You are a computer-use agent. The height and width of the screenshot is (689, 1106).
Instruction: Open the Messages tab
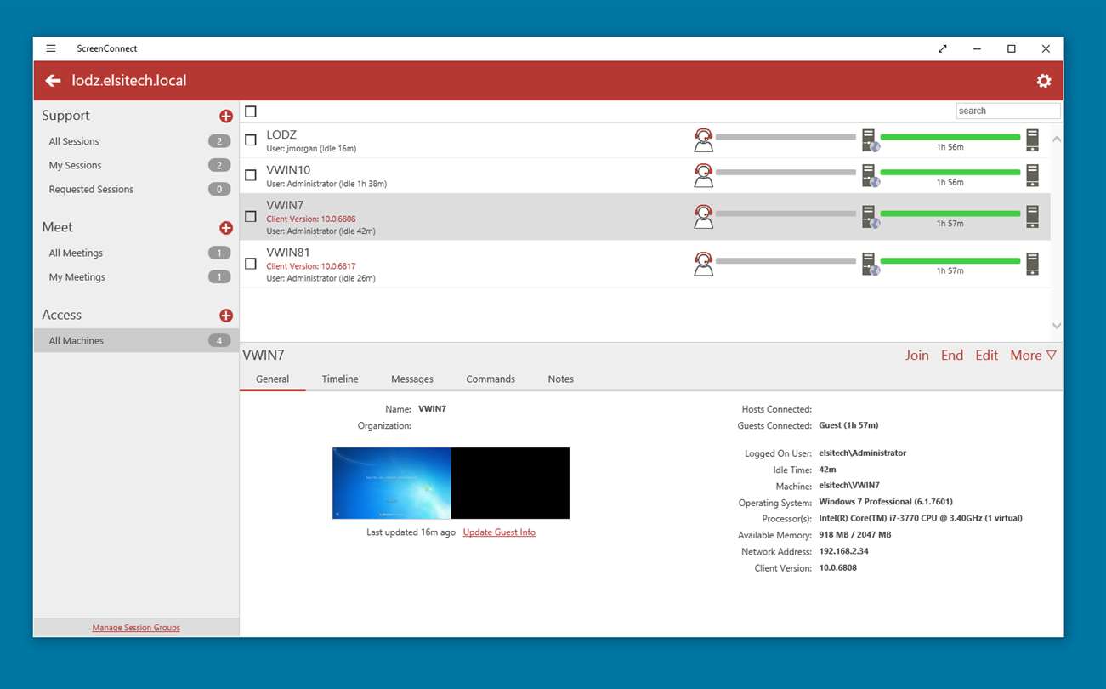(412, 379)
